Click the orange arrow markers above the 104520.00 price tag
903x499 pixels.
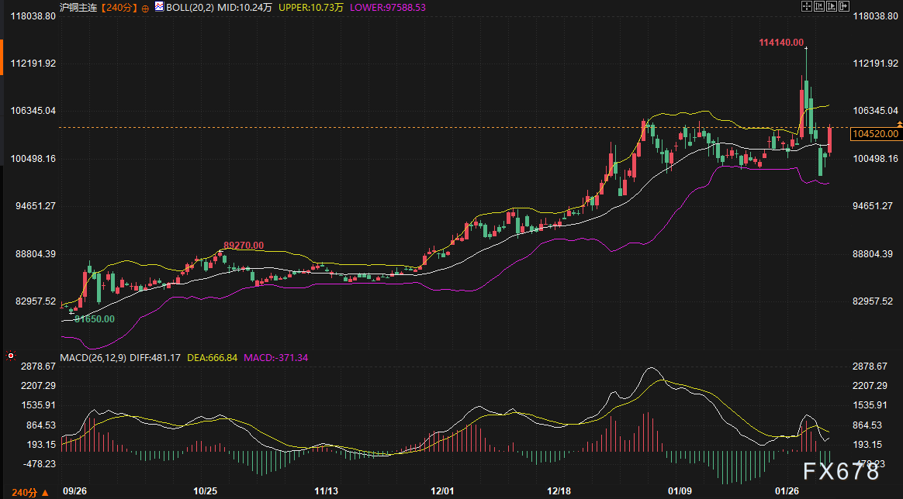(x=899, y=124)
